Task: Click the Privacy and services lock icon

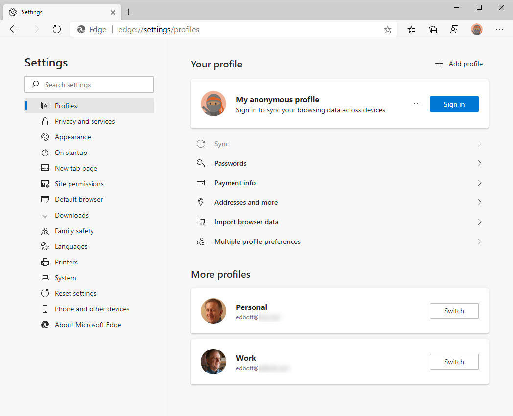Action: pos(45,121)
